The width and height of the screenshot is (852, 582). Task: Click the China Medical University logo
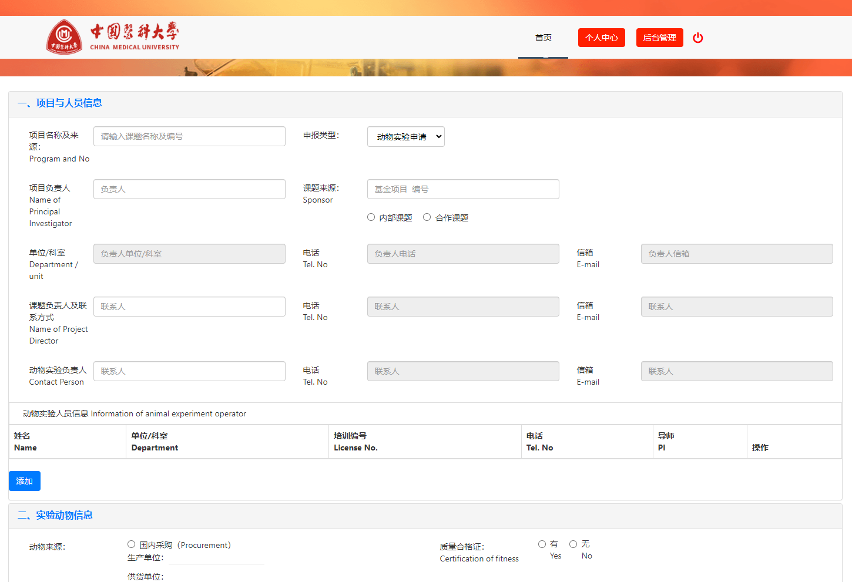[x=113, y=37]
